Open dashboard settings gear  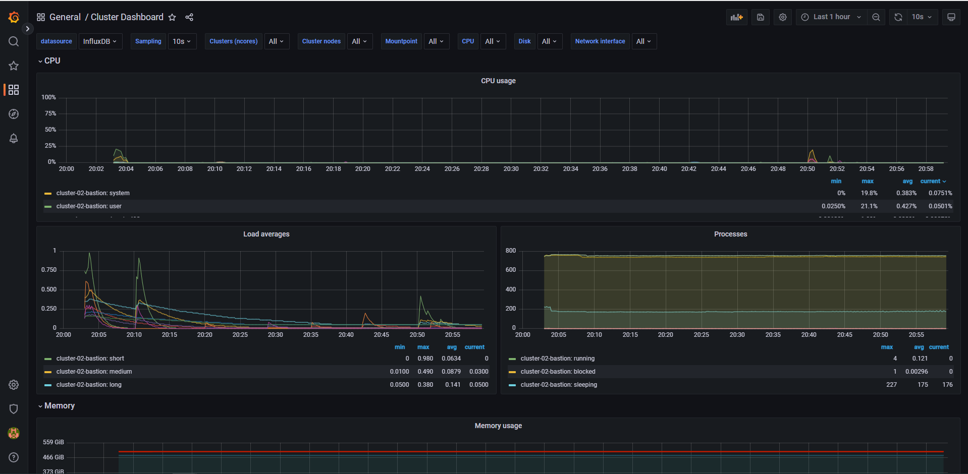coord(783,17)
